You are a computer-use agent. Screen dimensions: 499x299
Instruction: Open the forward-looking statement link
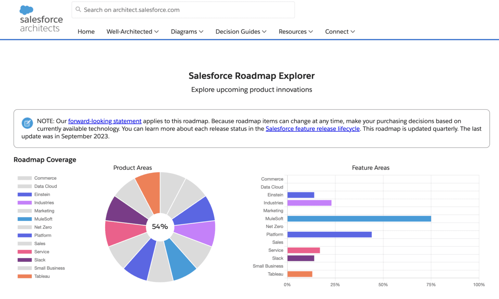pos(105,121)
